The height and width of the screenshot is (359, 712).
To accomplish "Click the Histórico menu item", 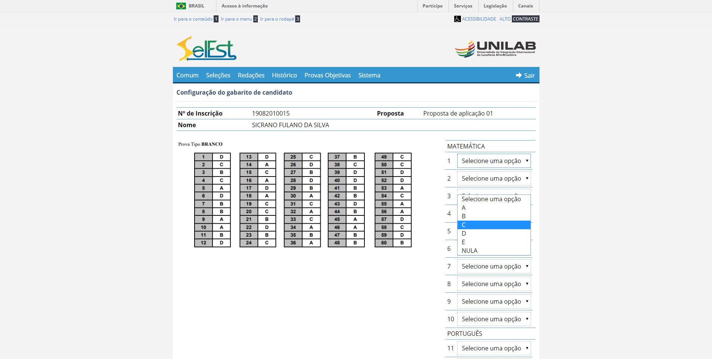I will coord(284,75).
